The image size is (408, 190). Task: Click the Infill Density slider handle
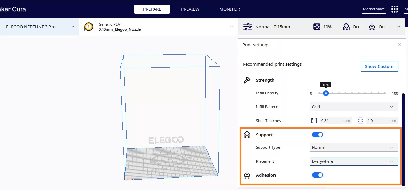tap(326, 93)
